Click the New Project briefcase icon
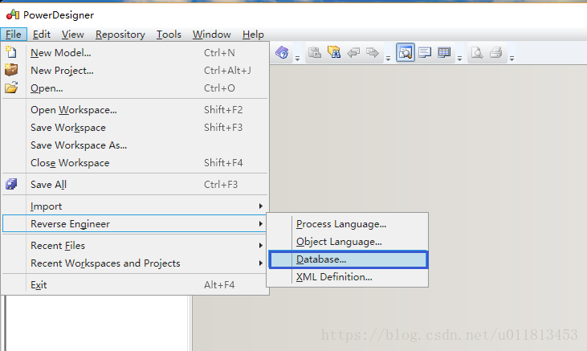Viewport: 587px width, 351px height. click(x=11, y=69)
